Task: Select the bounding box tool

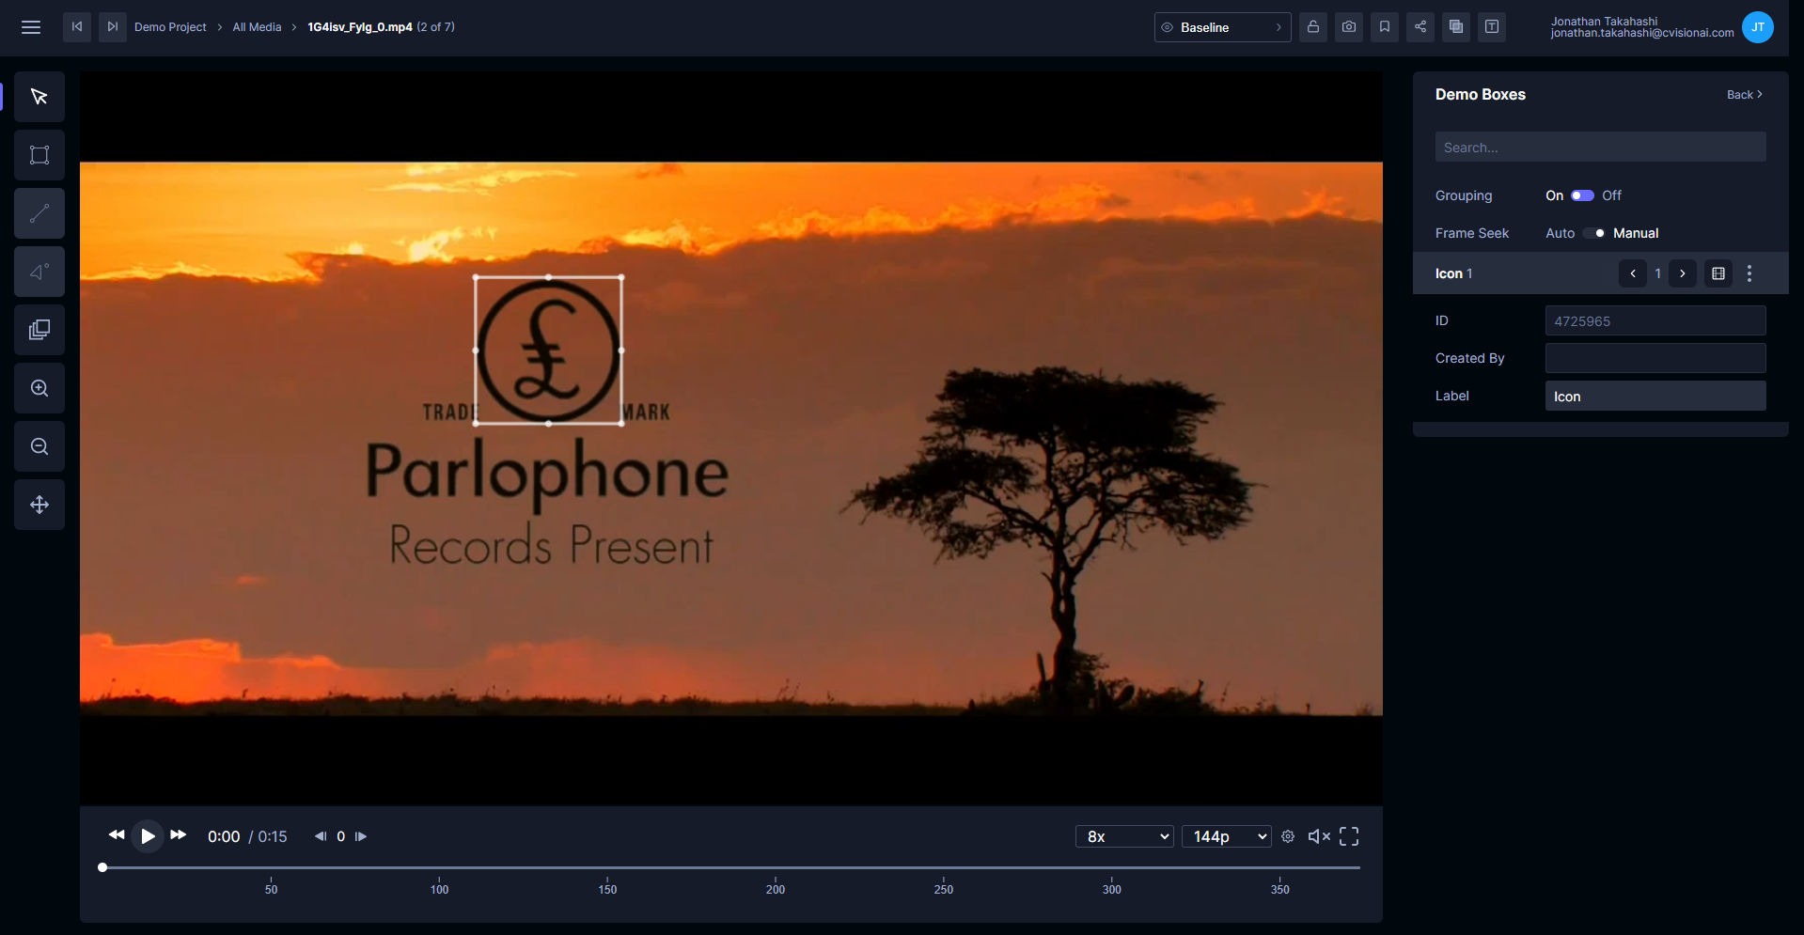Action: (39, 155)
